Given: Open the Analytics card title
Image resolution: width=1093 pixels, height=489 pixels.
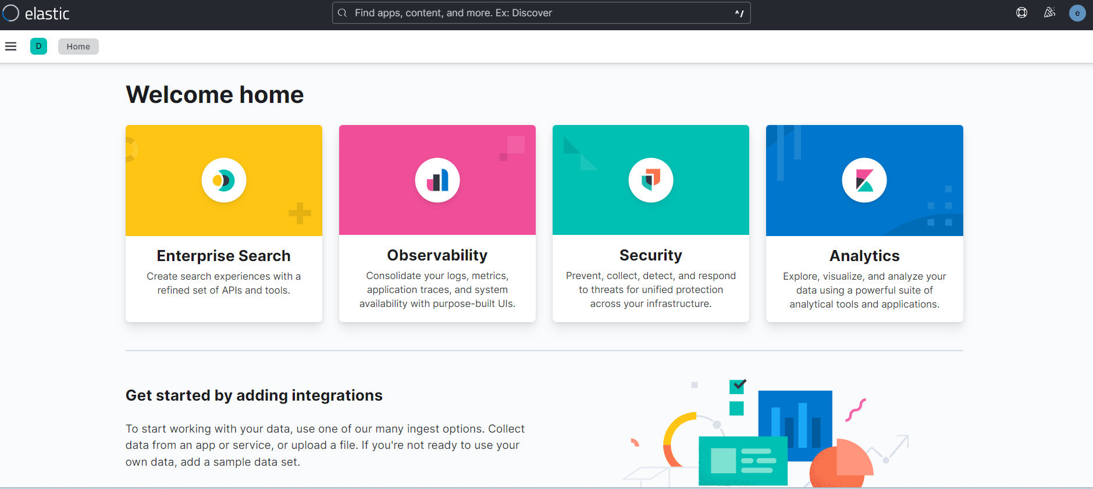Looking at the screenshot, I should tap(864, 256).
